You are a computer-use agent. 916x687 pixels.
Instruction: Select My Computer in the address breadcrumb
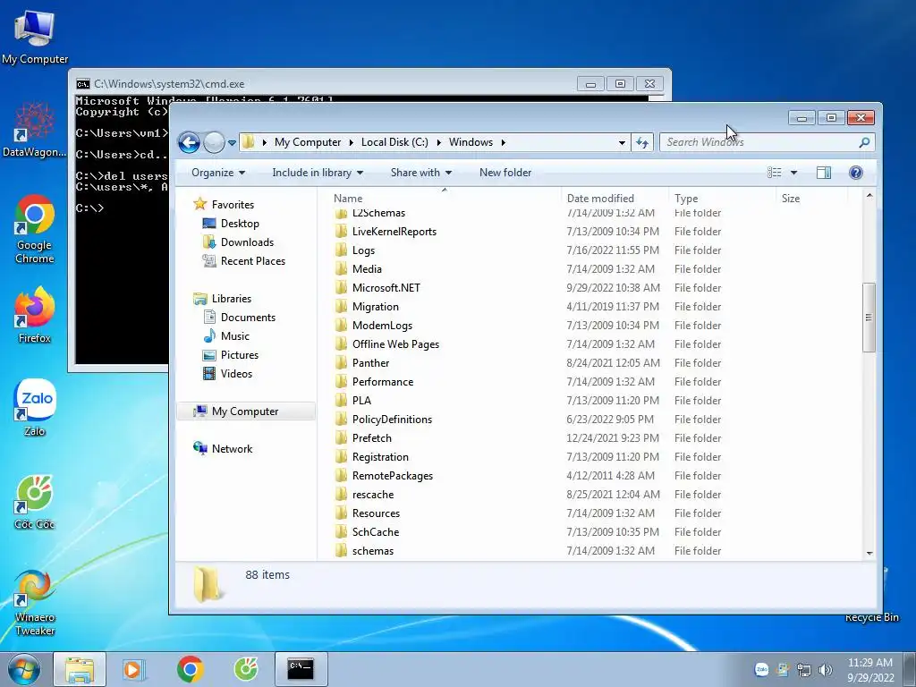tap(308, 142)
